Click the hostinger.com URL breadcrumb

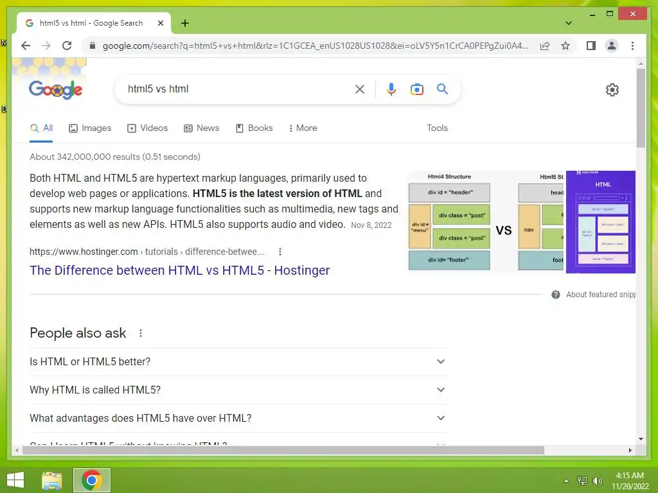coord(147,252)
